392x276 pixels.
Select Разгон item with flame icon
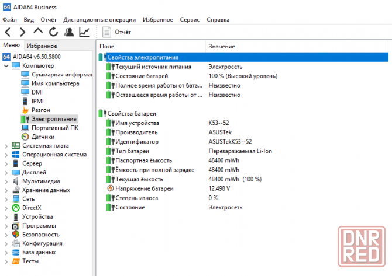pos(40,110)
